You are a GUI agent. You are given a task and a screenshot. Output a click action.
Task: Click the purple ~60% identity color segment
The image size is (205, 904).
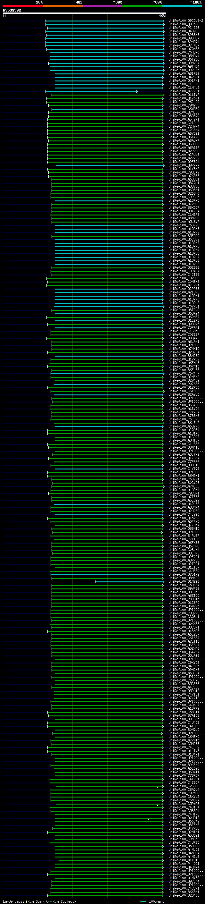[x=103, y=6]
